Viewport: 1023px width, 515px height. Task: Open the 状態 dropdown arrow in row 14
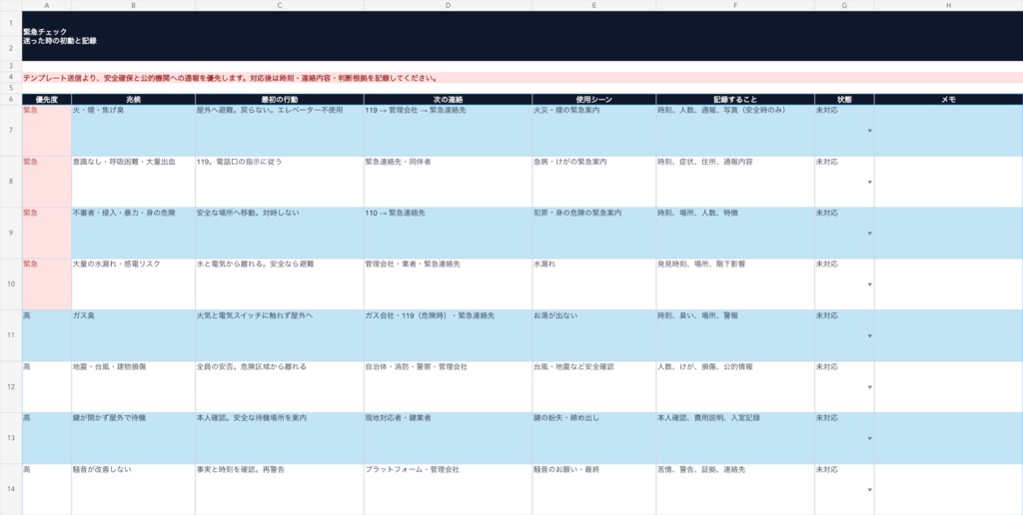pos(869,490)
